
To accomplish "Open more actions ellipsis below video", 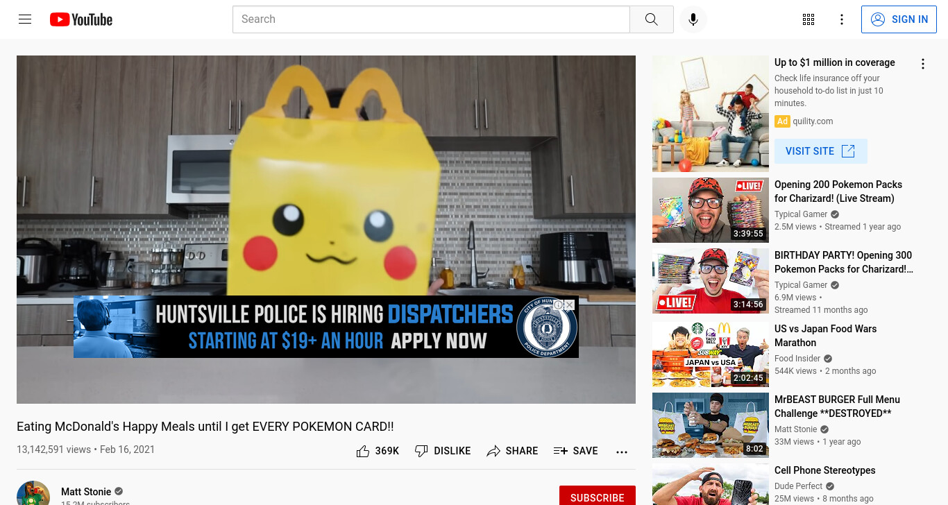I will (x=622, y=452).
